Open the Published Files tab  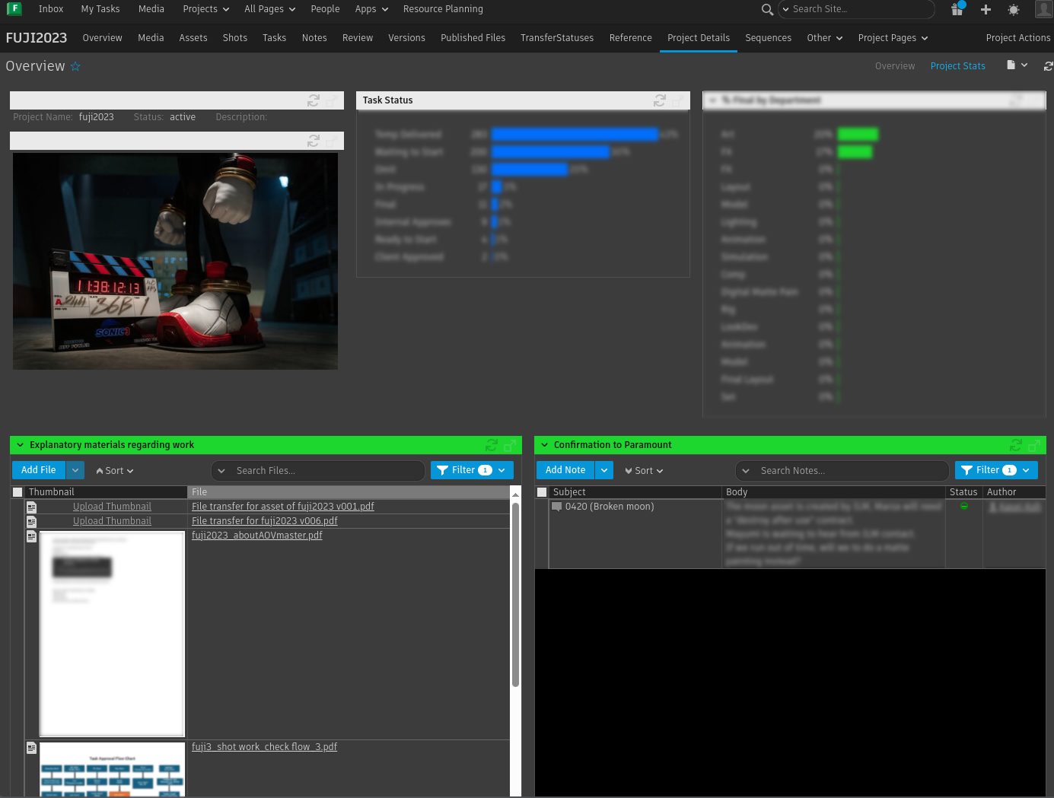[x=473, y=38]
